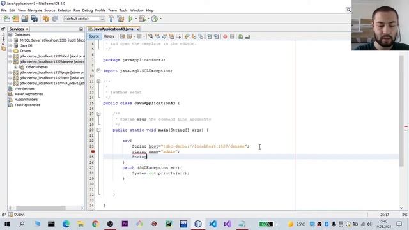Screen dimensions: 409x230
Task: Open Debug Project dropdown arrow
Action: pyautogui.click(x=148, y=19)
